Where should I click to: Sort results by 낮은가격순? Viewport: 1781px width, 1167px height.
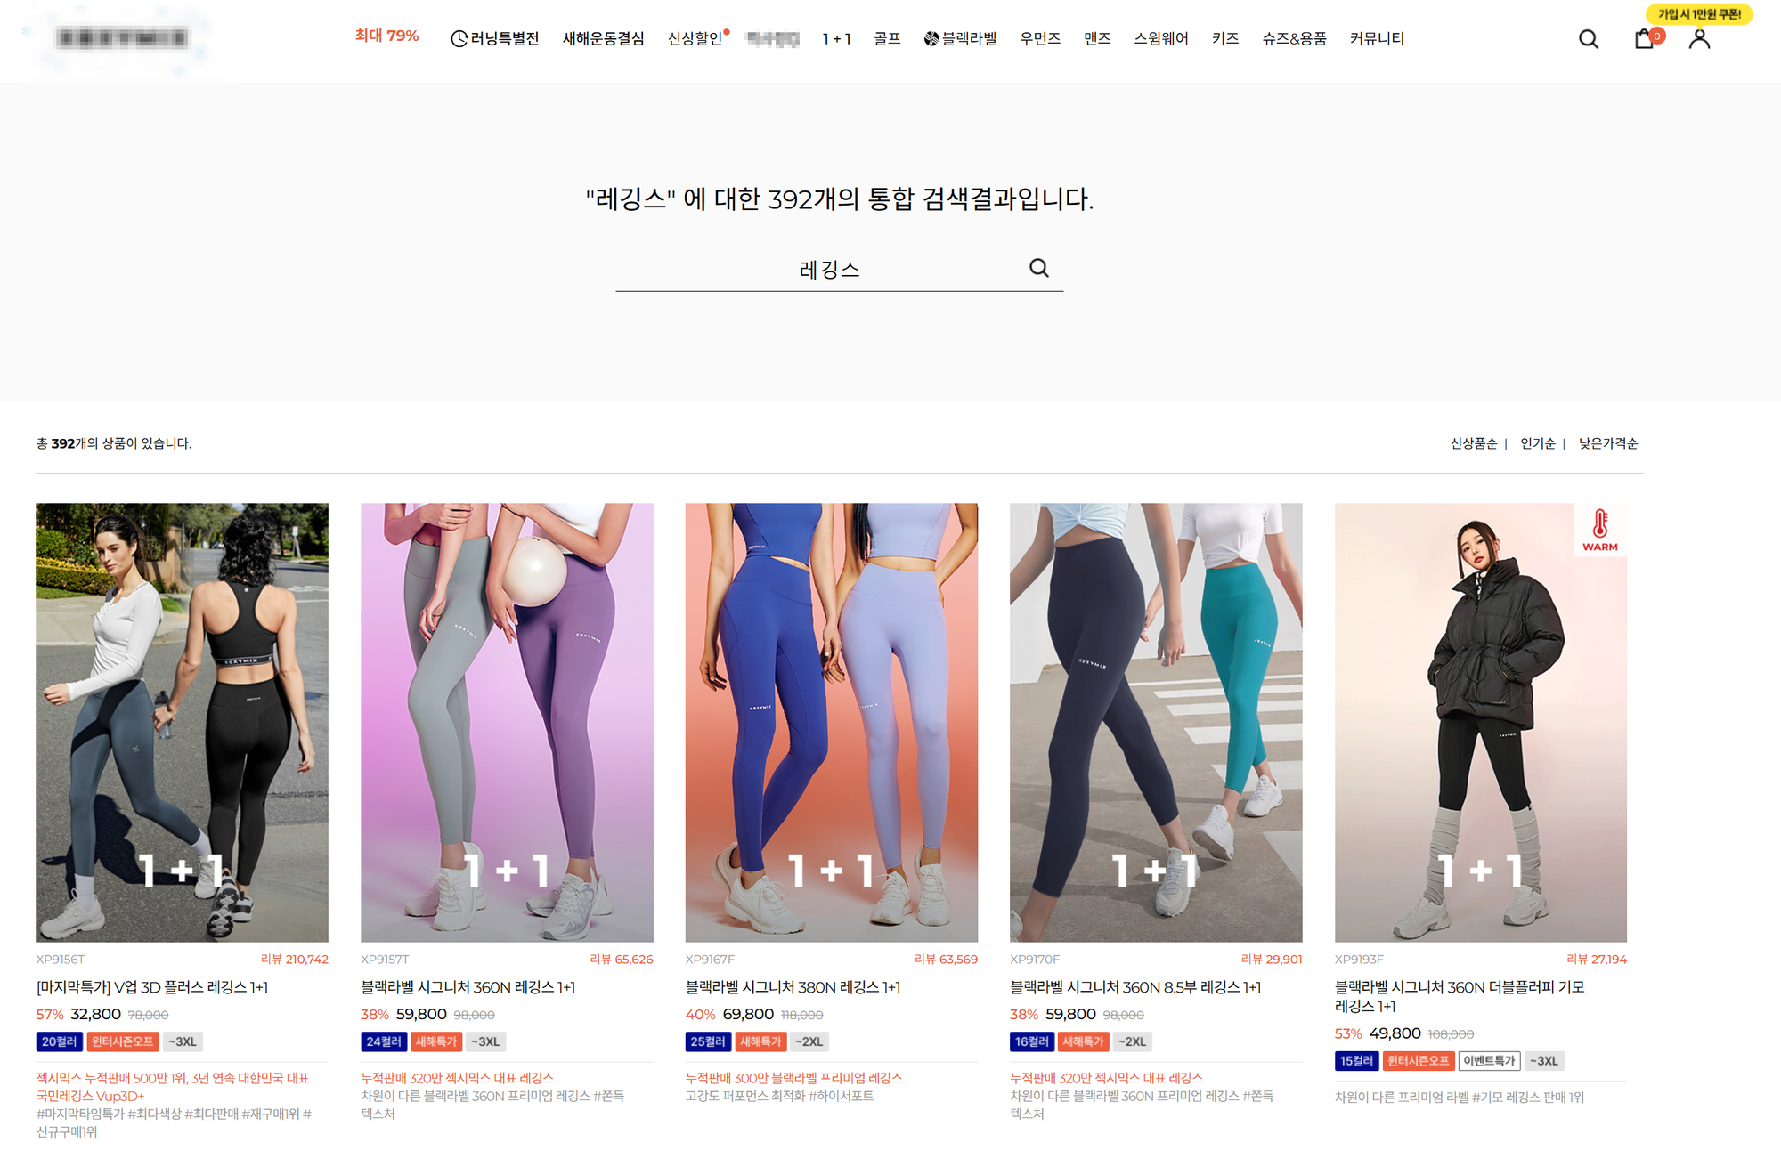(x=1608, y=443)
